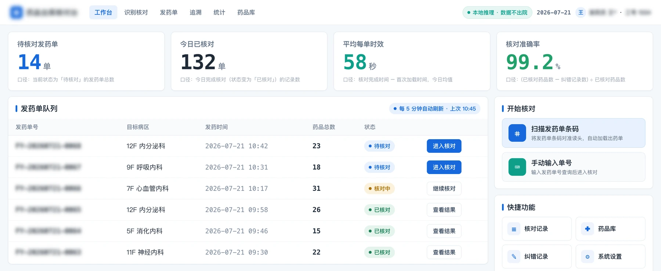Click the 11F 神经内科 ward cell

145,252
